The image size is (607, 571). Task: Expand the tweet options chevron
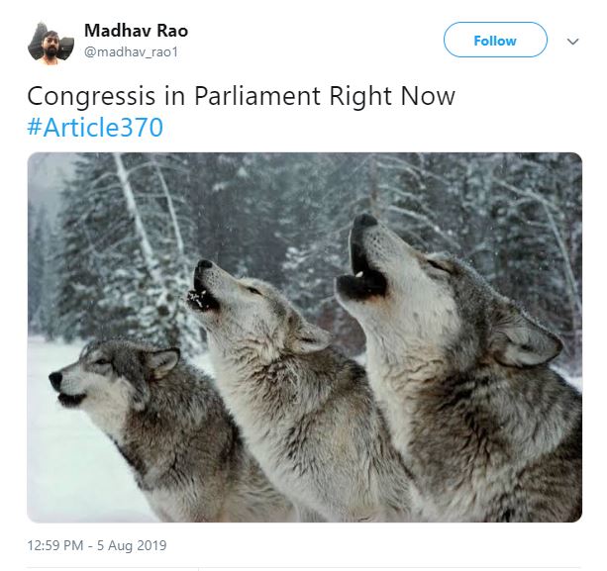point(572,41)
